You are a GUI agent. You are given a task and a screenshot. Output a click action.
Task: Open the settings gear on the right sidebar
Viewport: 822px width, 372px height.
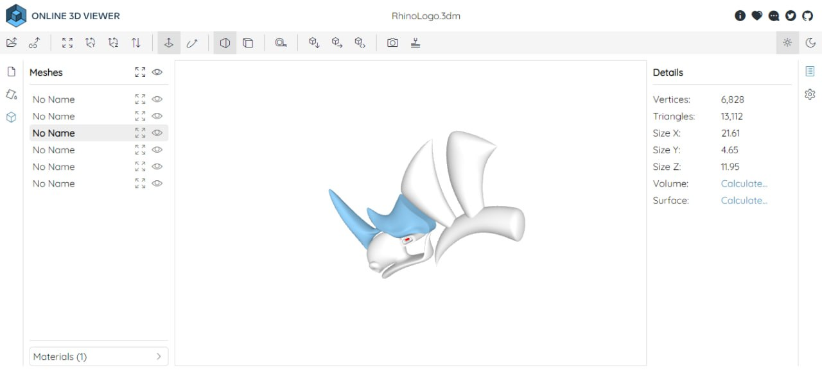pos(810,94)
